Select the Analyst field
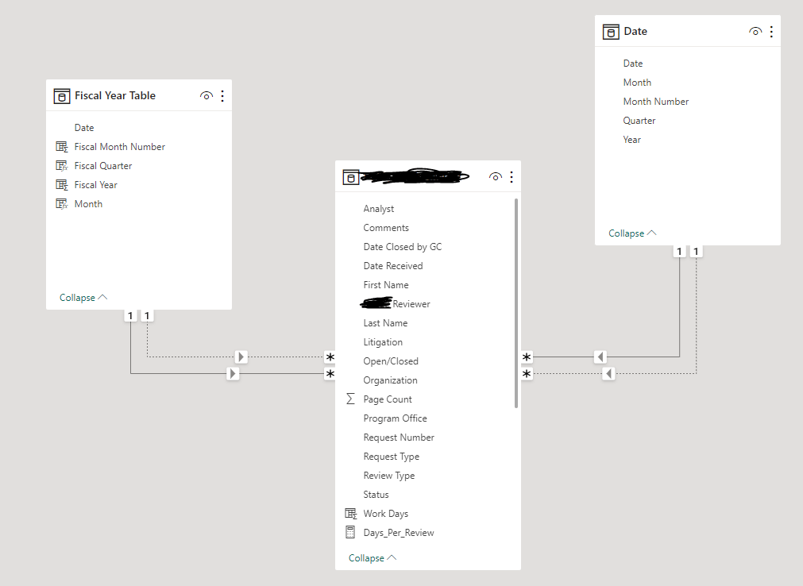 pyautogui.click(x=379, y=208)
